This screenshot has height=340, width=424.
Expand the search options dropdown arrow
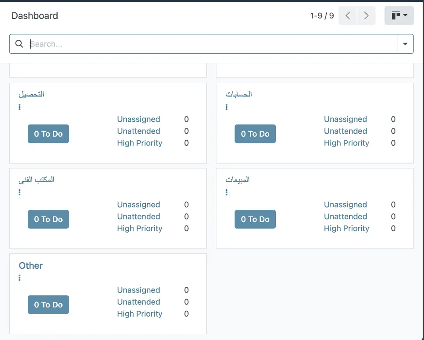tap(405, 44)
